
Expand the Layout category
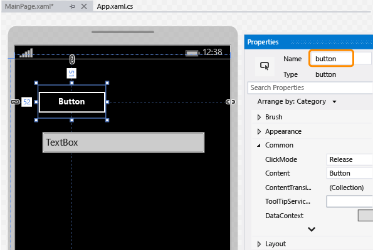click(259, 244)
